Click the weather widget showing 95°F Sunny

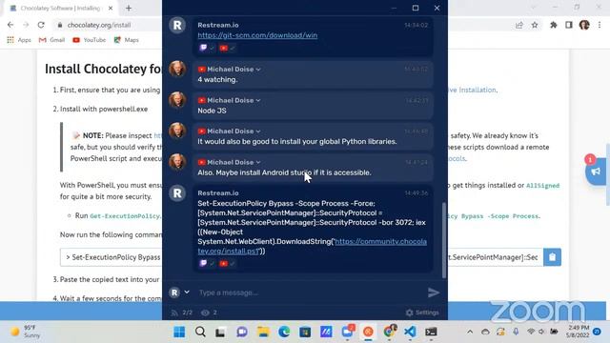26,332
